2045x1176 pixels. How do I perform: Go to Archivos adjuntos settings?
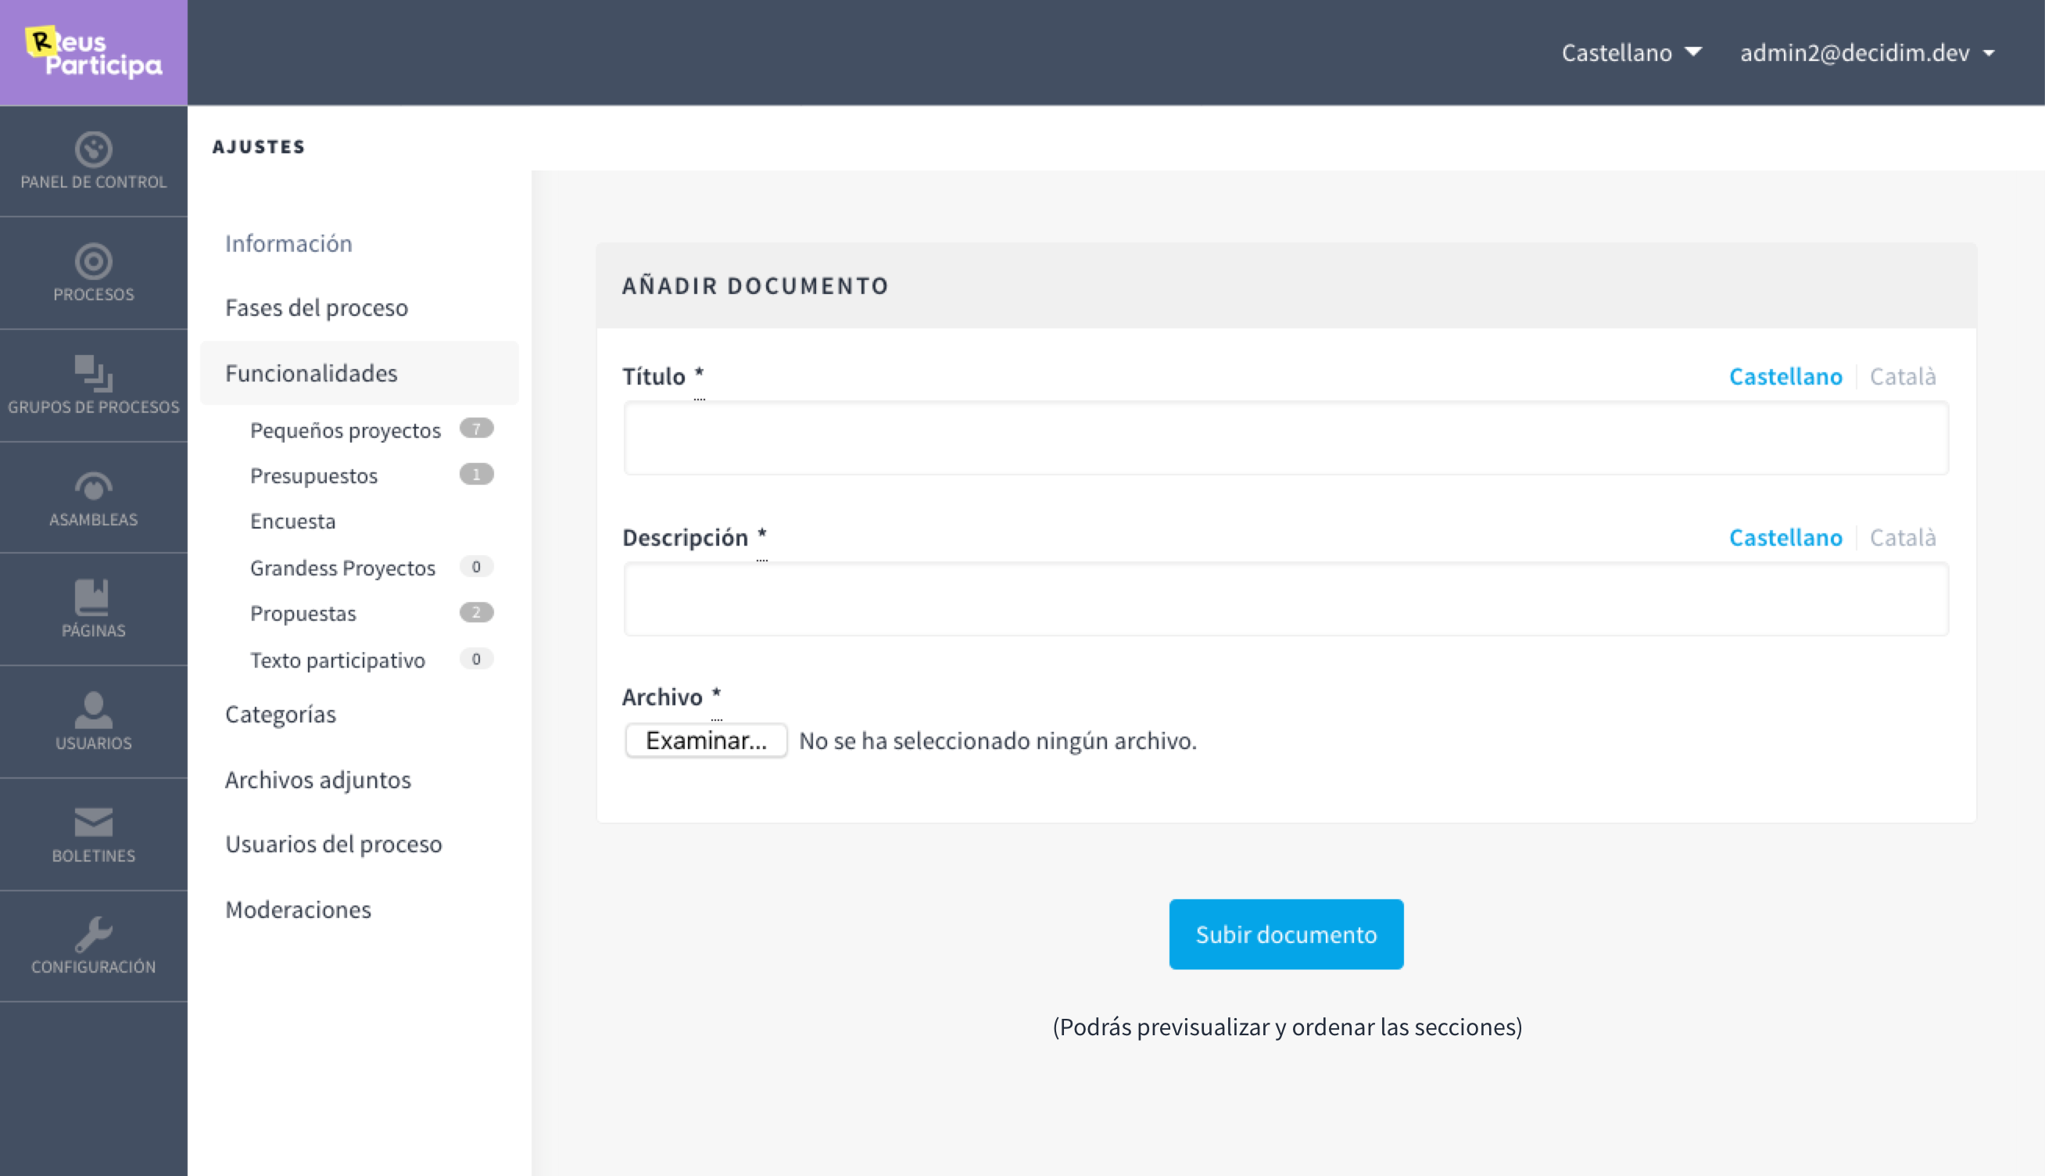click(x=318, y=780)
